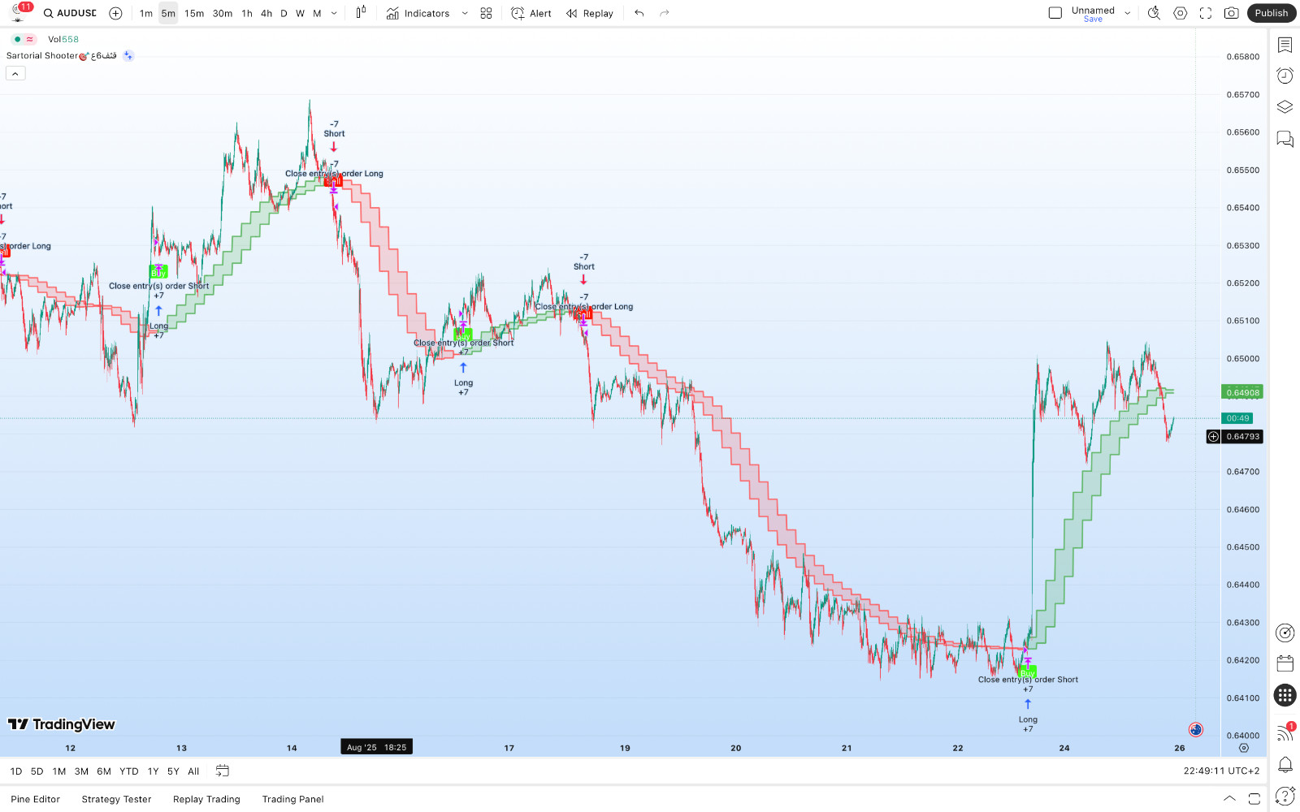Image resolution: width=1300 pixels, height=812 pixels.
Task: Open indicator templates grid icon
Action: tap(486, 13)
